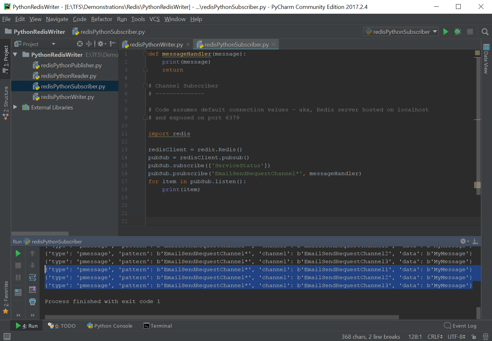This screenshot has height=341, width=492.
Task: Open Search Everywhere magnifier icon
Action: point(485,32)
